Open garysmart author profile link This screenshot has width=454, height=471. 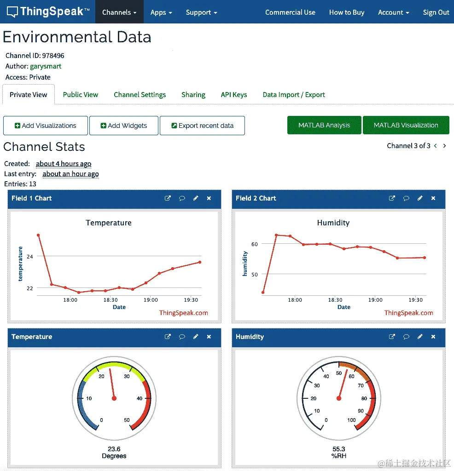pos(46,66)
